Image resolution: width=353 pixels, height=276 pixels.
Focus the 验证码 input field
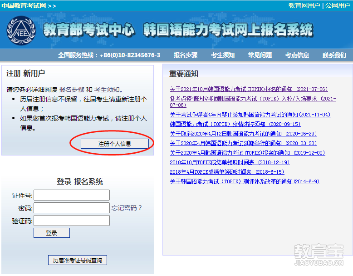tap(72, 221)
